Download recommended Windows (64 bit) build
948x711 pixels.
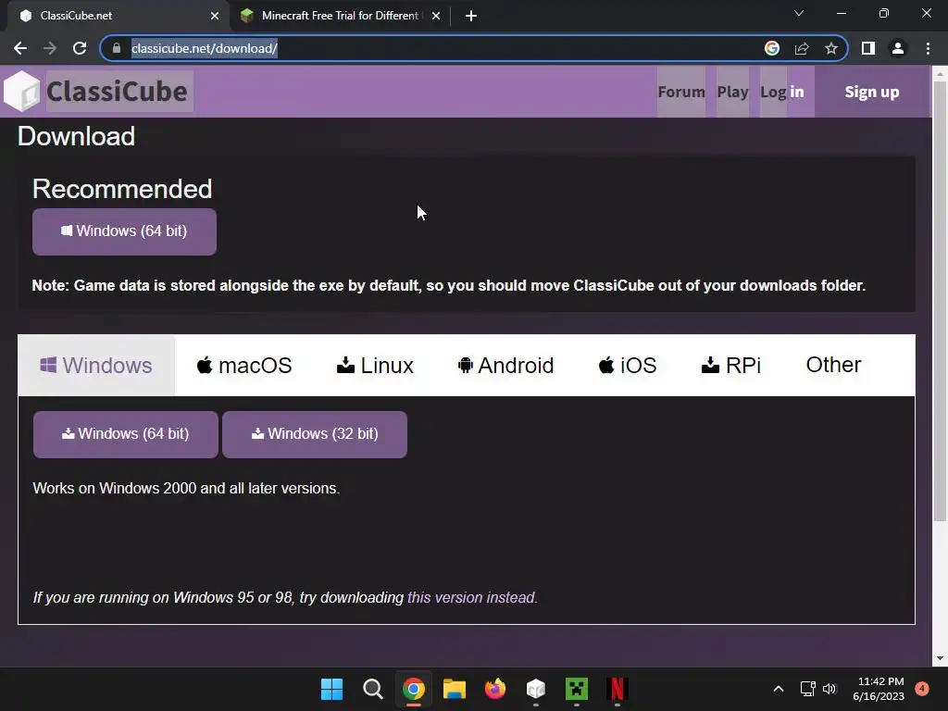click(125, 231)
